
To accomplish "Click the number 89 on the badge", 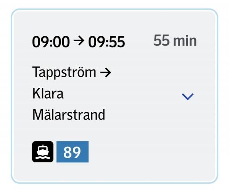I will (x=72, y=152).
